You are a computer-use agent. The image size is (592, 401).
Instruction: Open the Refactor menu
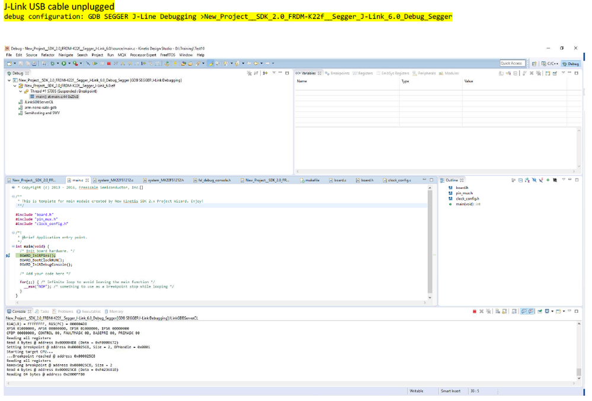(x=47, y=55)
